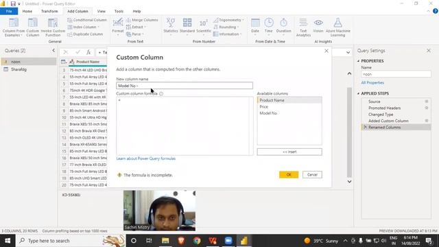Switch to the Transform tab
The height and width of the screenshot is (247, 439).
[49, 11]
